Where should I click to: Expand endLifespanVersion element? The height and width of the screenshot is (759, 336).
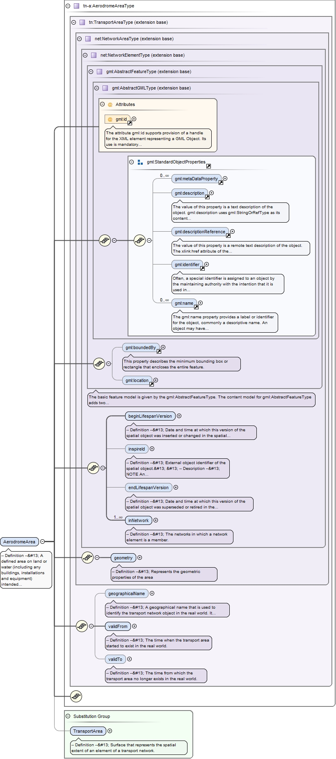[176, 488]
